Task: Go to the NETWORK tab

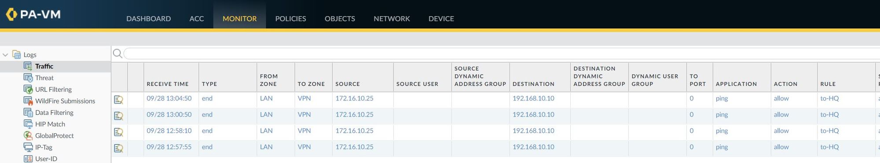Action: click(x=392, y=18)
